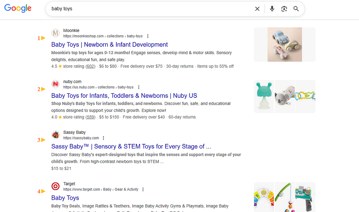Click the 'Target' site name text
The image size is (359, 212).
point(69,184)
